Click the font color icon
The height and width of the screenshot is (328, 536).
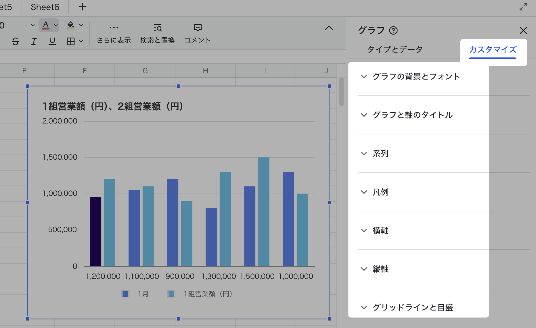pyautogui.click(x=46, y=25)
